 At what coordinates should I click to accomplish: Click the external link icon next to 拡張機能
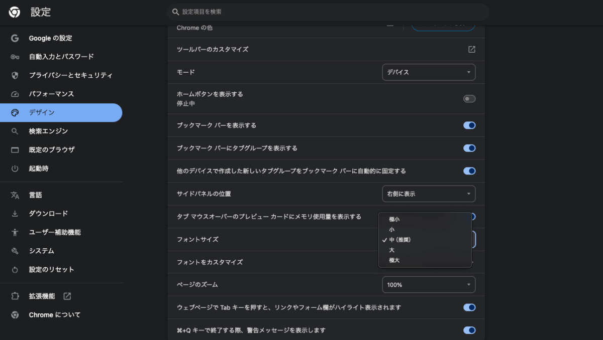click(67, 296)
